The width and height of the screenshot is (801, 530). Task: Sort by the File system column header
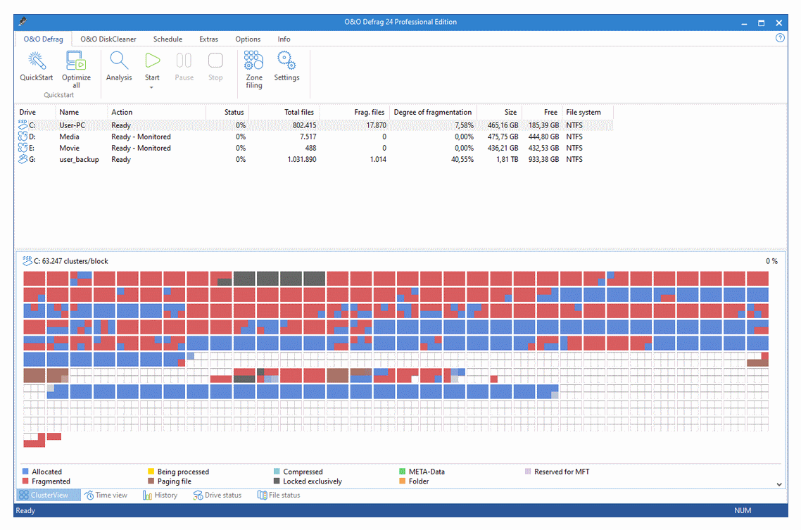click(588, 112)
